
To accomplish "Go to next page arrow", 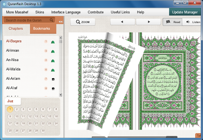I will 149,22.
